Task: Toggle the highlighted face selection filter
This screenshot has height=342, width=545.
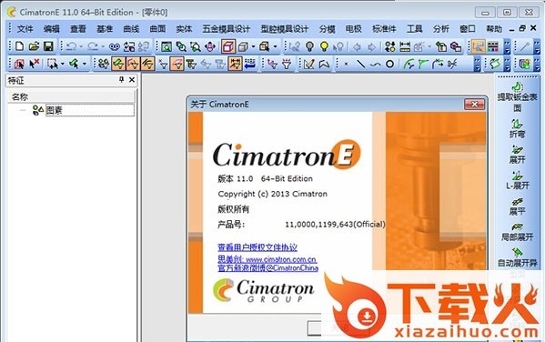Action: 177,64
